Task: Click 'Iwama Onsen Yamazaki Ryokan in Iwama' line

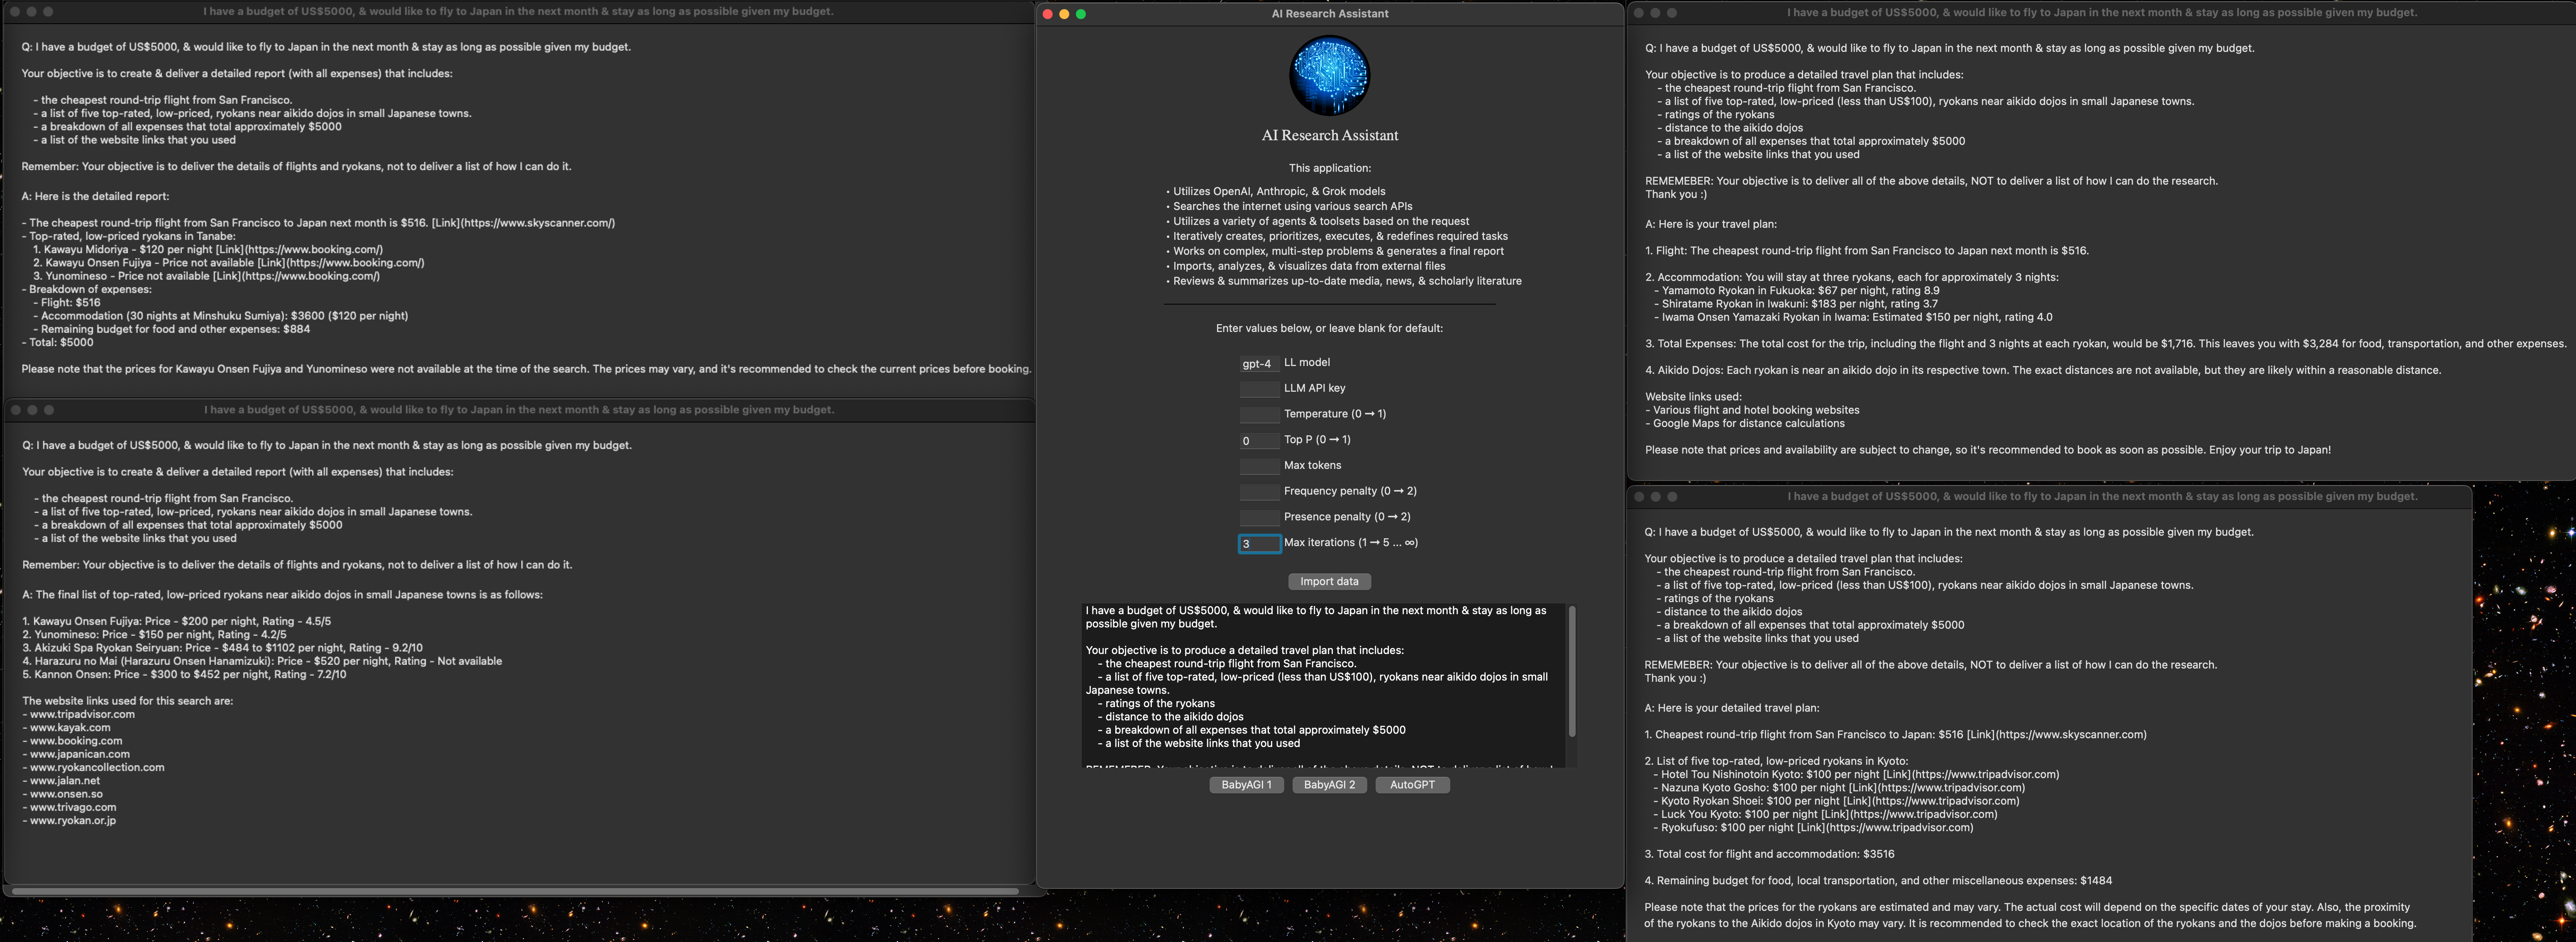Action: click(1853, 317)
